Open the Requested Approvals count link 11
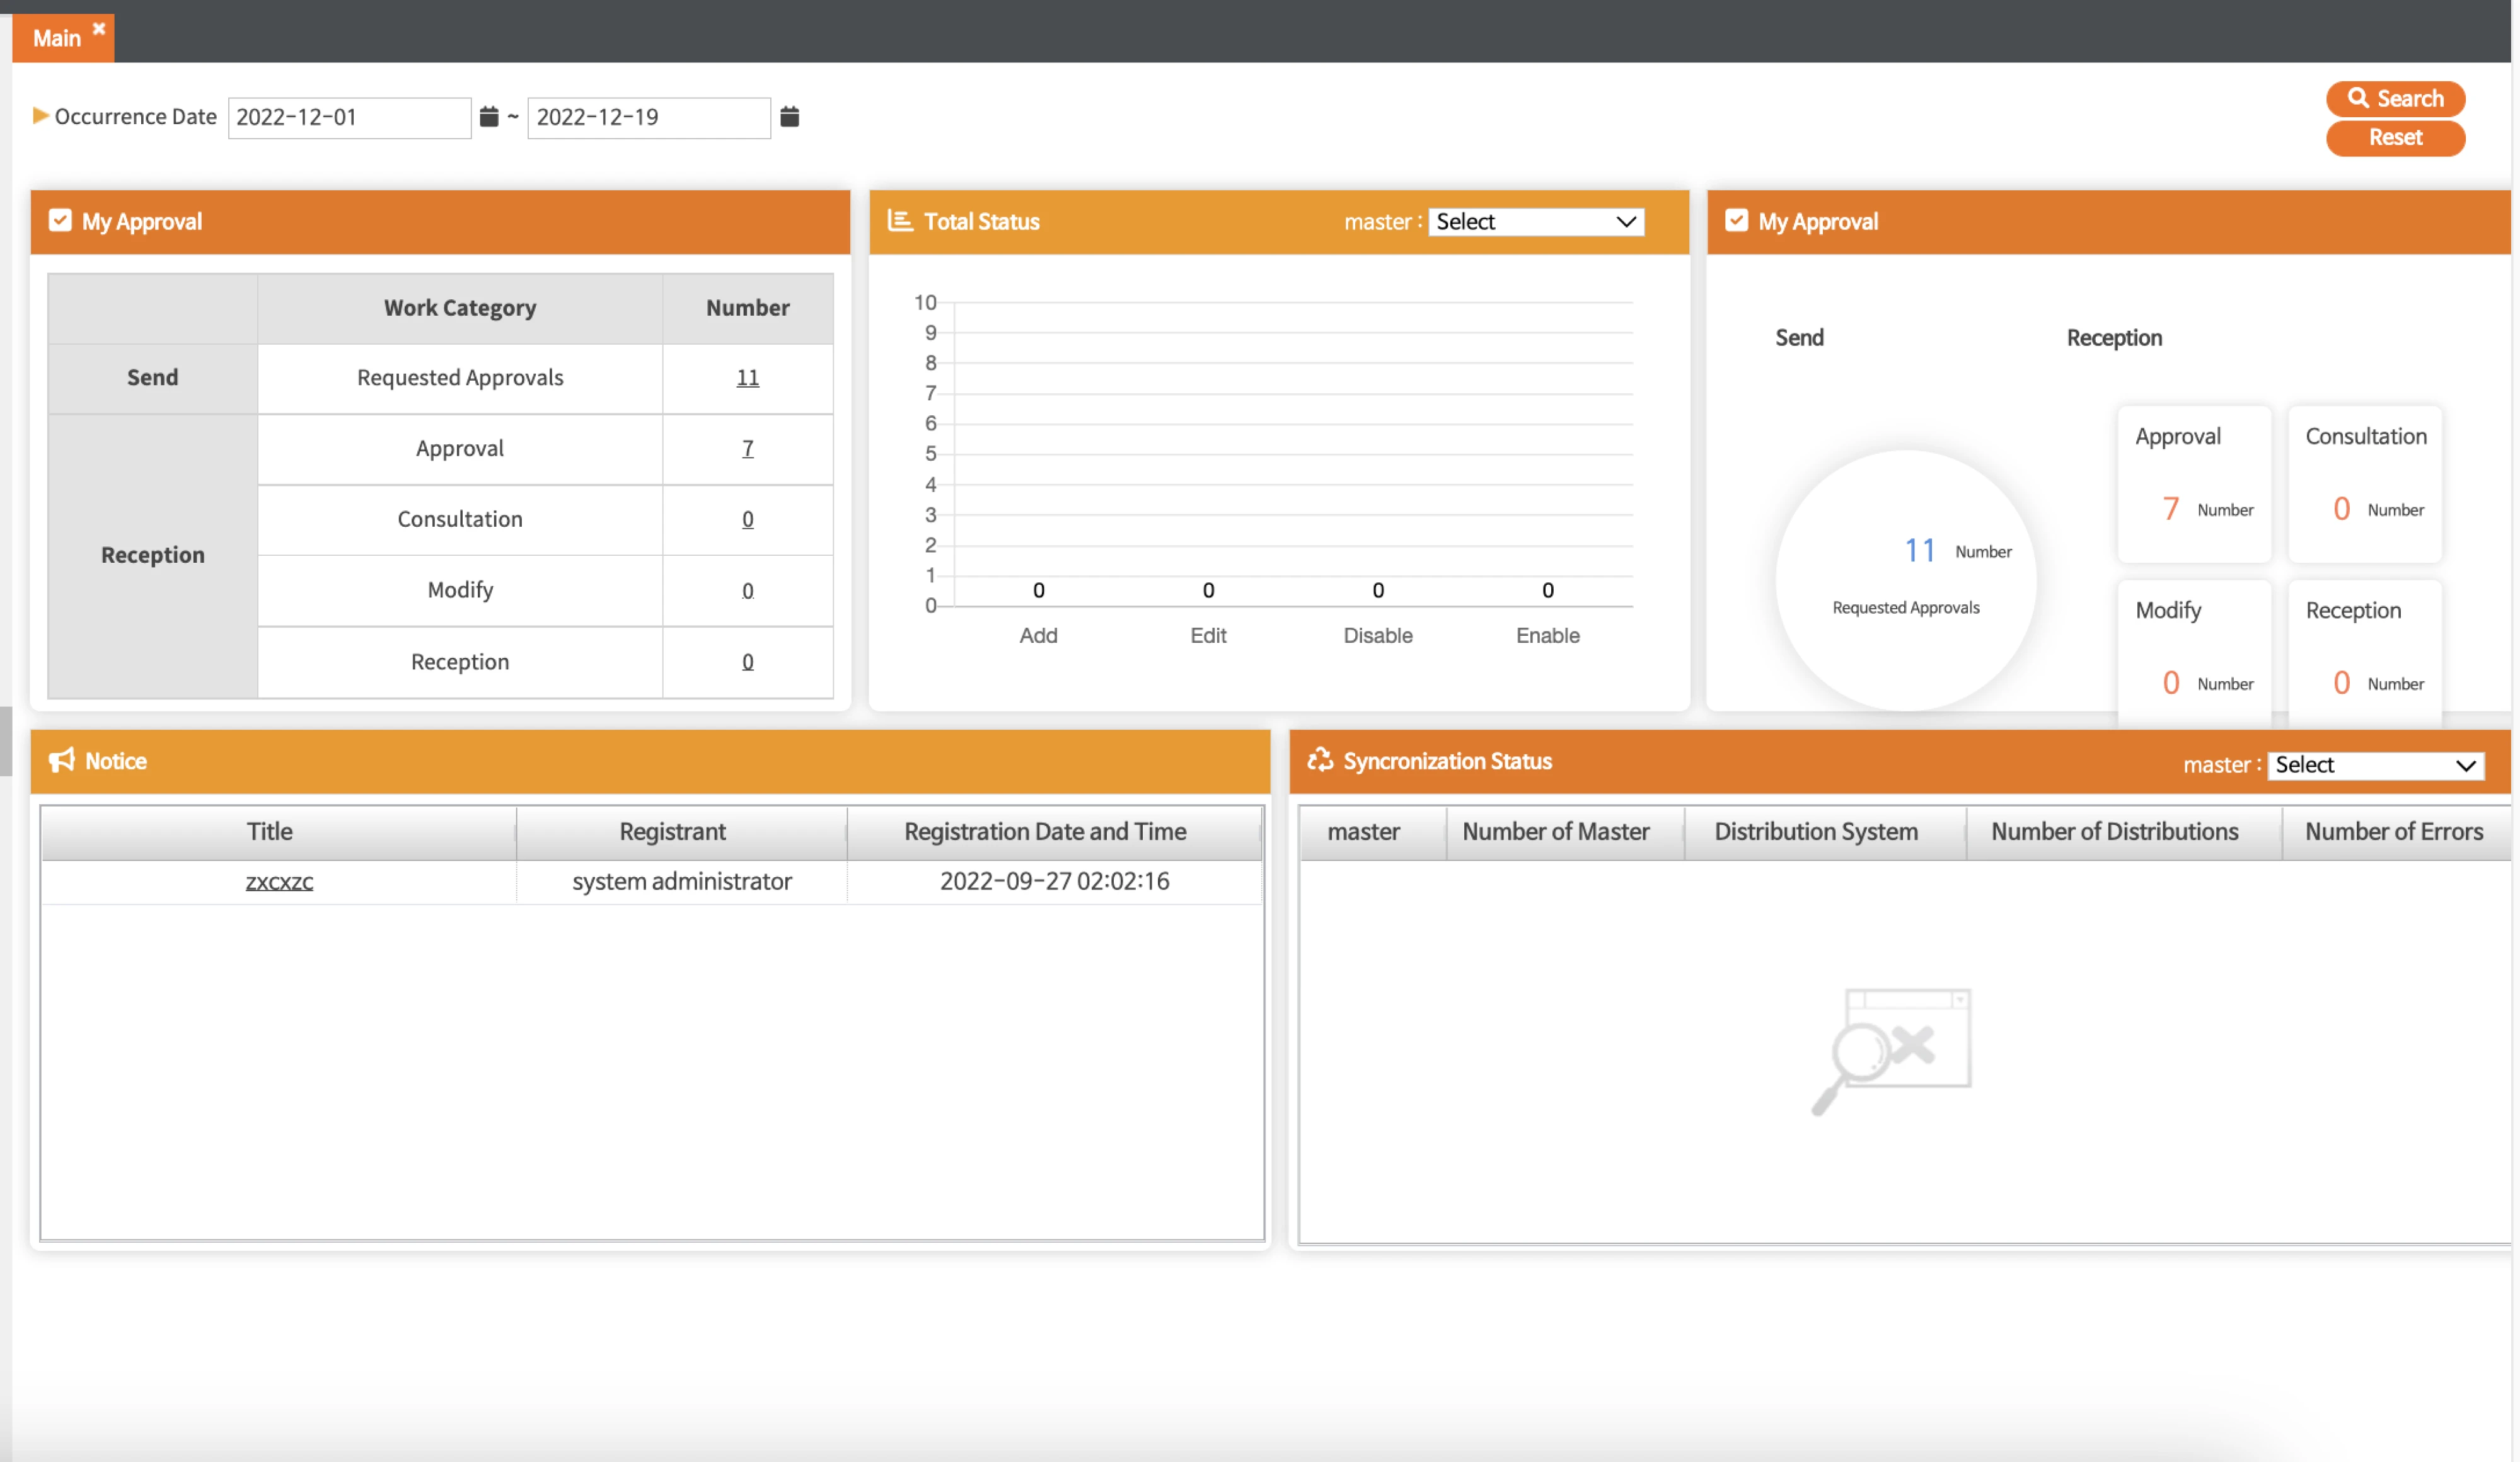This screenshot has width=2520, height=1462. [747, 377]
